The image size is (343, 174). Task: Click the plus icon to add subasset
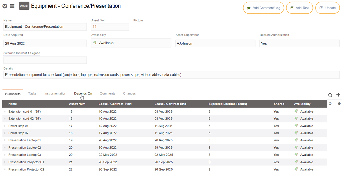pyautogui.click(x=338, y=95)
